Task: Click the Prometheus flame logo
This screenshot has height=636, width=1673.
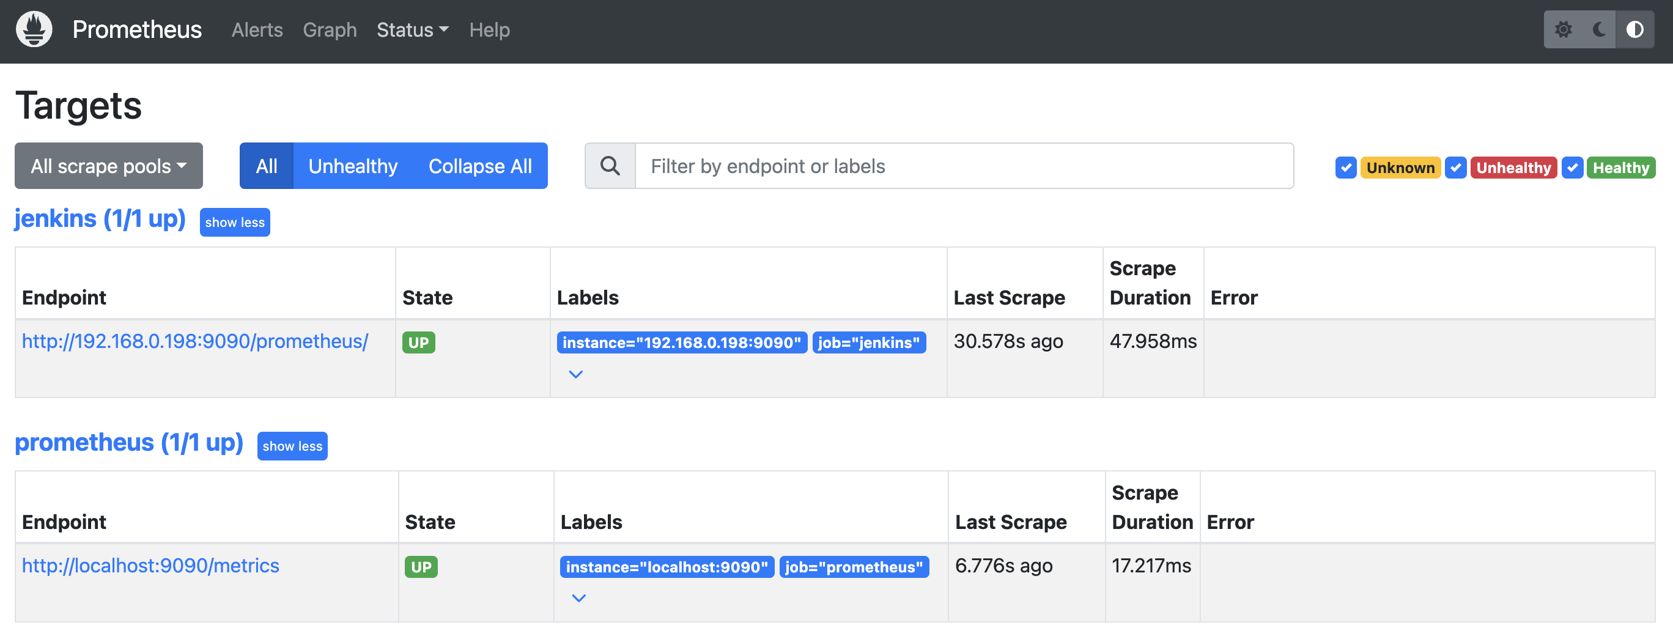Action: (x=34, y=30)
